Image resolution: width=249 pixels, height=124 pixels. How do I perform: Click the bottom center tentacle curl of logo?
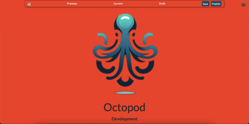click(125, 82)
